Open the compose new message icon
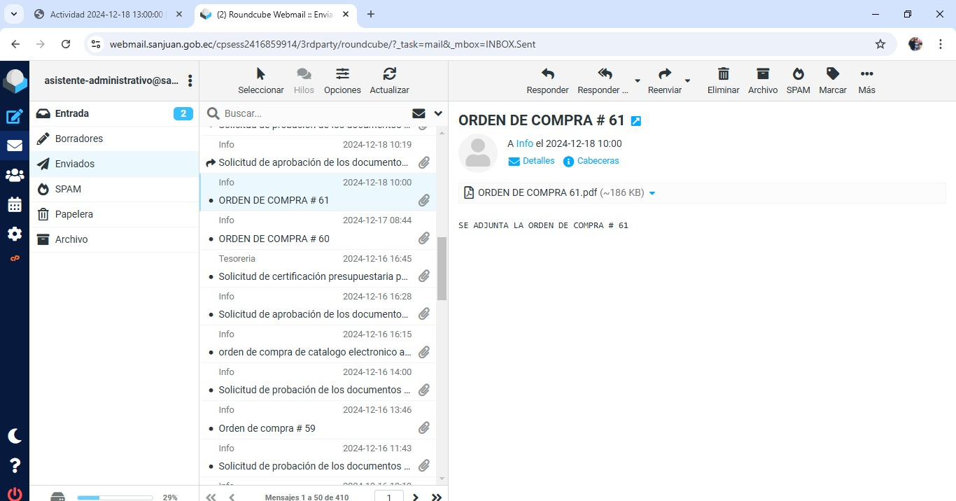Viewport: 956px width, 501px height. click(15, 117)
